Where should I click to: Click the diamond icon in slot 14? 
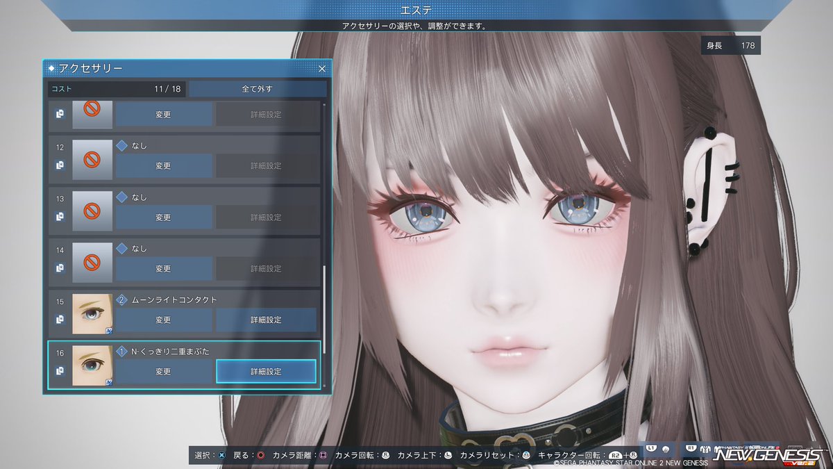[121, 248]
